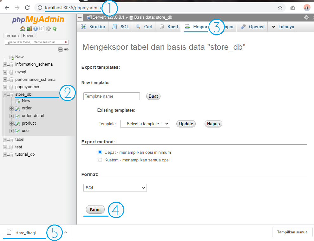Open phpMyAdmin settings gear icon in sidebar
The image size is (314, 241).
tap(48, 29)
